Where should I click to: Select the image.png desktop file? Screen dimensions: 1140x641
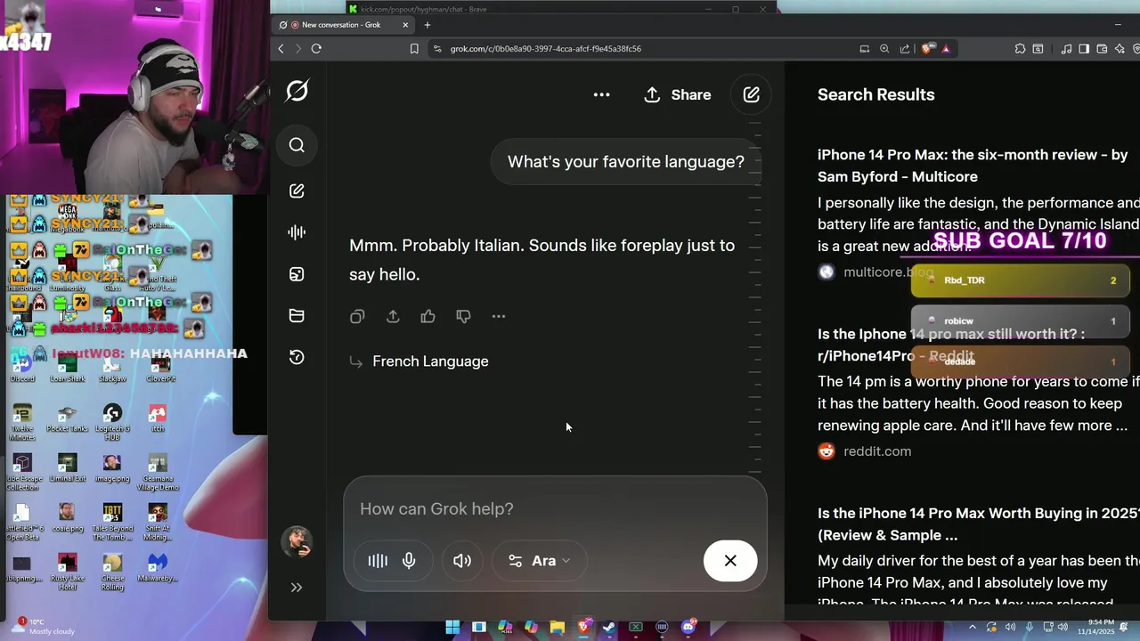pos(112,468)
